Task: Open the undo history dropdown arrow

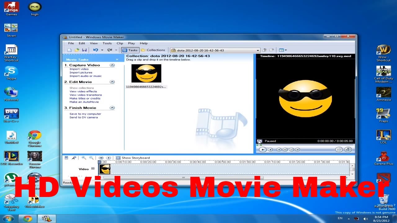Action: pyautogui.click(x=102, y=50)
